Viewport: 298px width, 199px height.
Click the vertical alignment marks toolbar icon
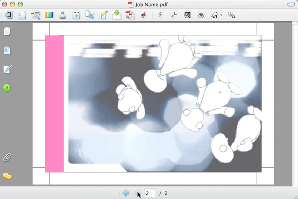click(x=160, y=15)
